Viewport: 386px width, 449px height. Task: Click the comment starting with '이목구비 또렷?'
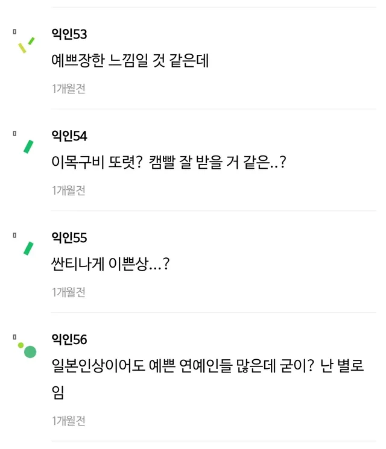click(168, 163)
